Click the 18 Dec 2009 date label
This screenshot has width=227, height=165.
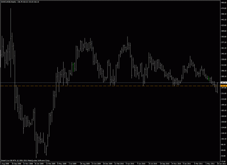[x=108, y=164]
